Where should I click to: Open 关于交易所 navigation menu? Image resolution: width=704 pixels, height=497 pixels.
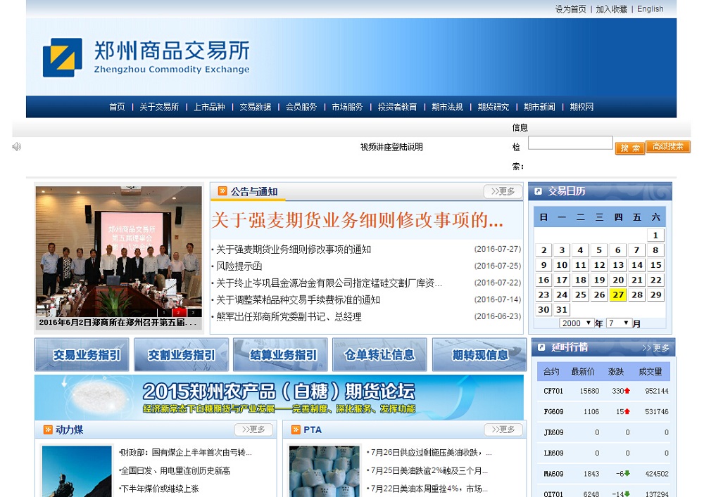tap(159, 107)
